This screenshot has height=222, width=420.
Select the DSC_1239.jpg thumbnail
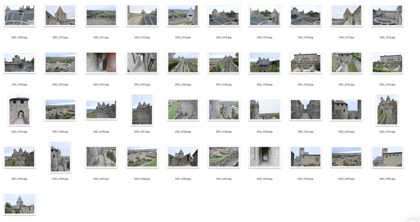click(224, 110)
